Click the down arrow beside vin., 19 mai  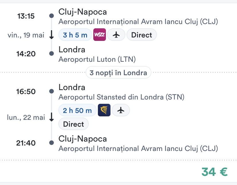[52, 35]
